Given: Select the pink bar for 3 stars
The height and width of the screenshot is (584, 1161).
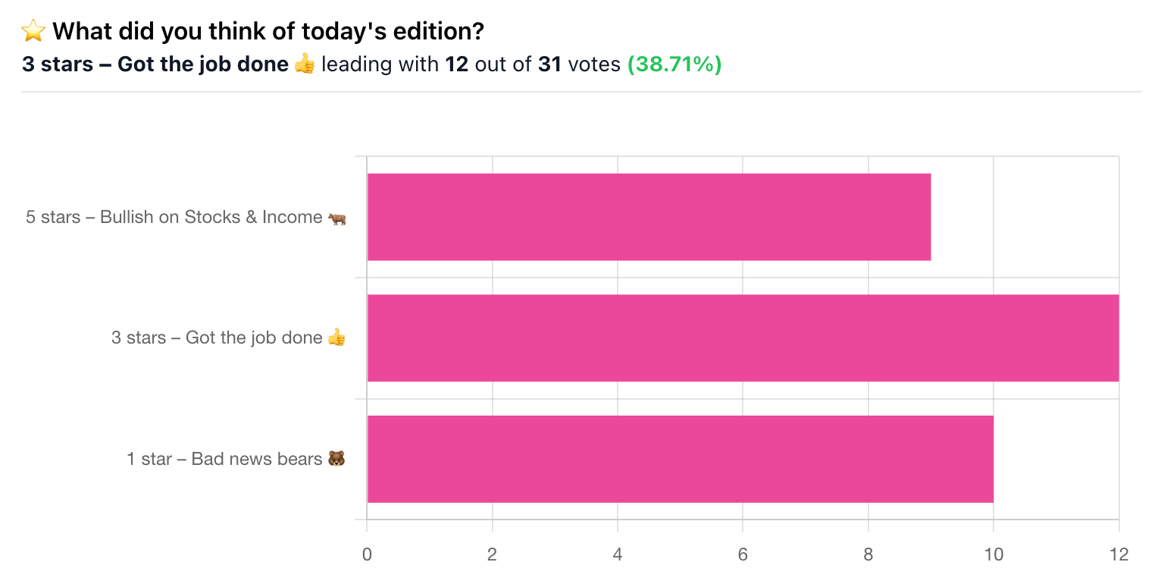Looking at the screenshot, I should (x=743, y=338).
